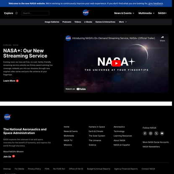Click Humans in Space link
Screen dimensions: 174x174
point(97,127)
